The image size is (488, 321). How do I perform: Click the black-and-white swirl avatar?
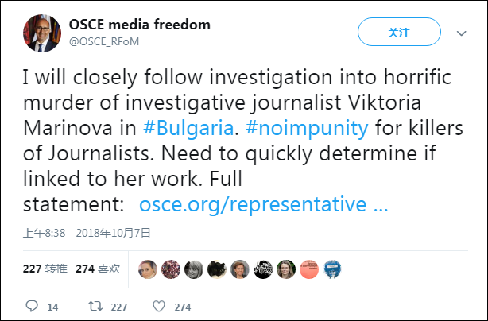click(x=263, y=269)
